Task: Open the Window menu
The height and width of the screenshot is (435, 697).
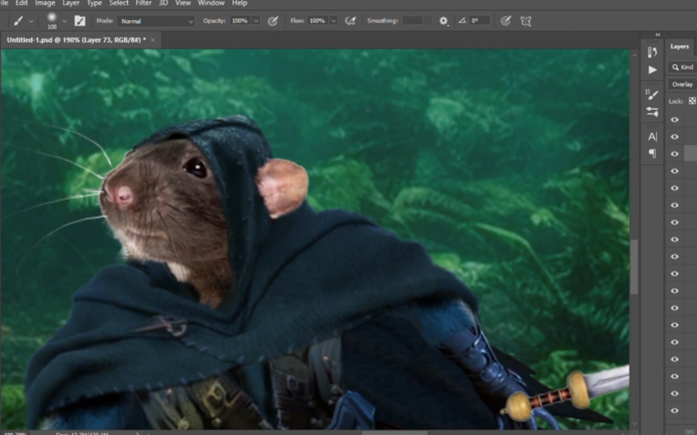Action: point(211,3)
